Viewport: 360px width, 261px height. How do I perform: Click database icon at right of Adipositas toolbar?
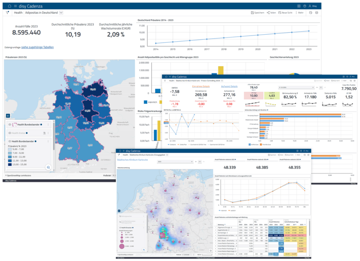click(316, 13)
